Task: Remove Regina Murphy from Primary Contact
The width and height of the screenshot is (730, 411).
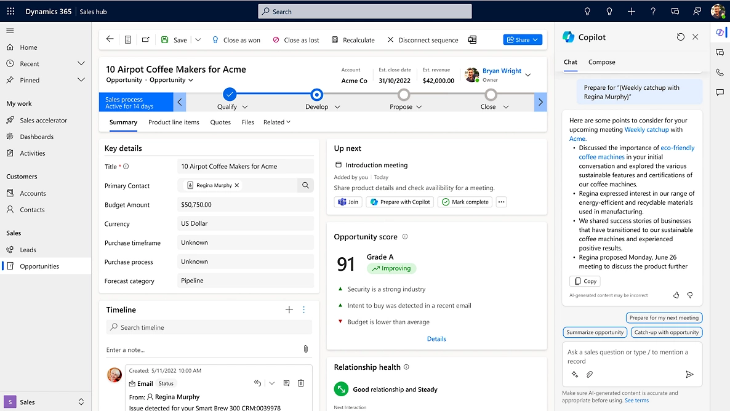Action: tap(237, 185)
